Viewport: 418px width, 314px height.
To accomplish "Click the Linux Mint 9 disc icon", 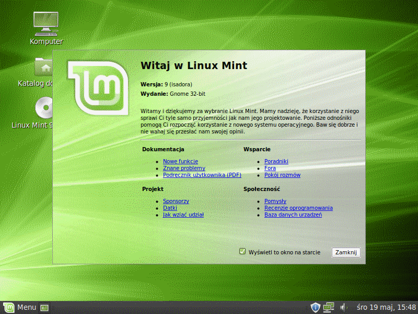I will 44,108.
